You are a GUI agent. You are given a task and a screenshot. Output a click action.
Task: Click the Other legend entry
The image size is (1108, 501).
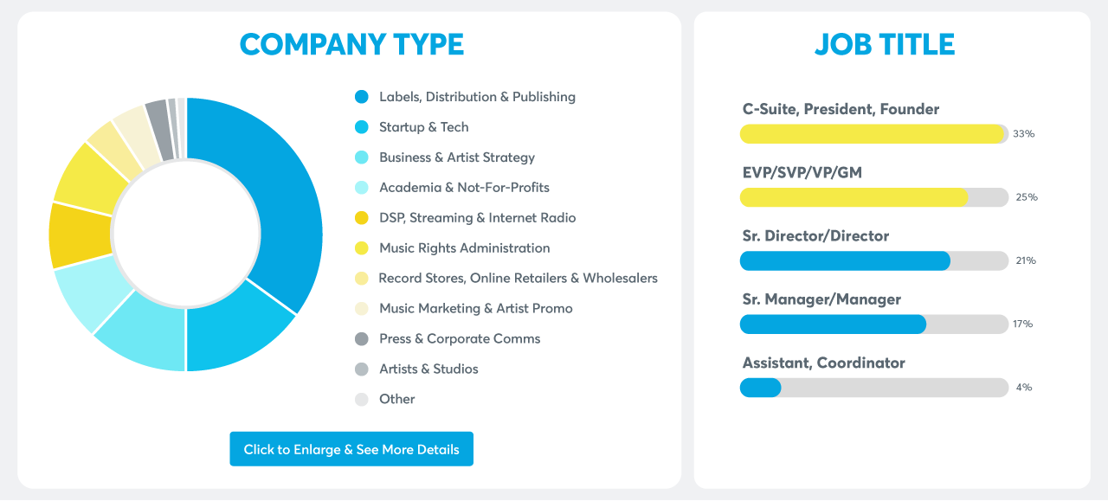click(x=385, y=400)
